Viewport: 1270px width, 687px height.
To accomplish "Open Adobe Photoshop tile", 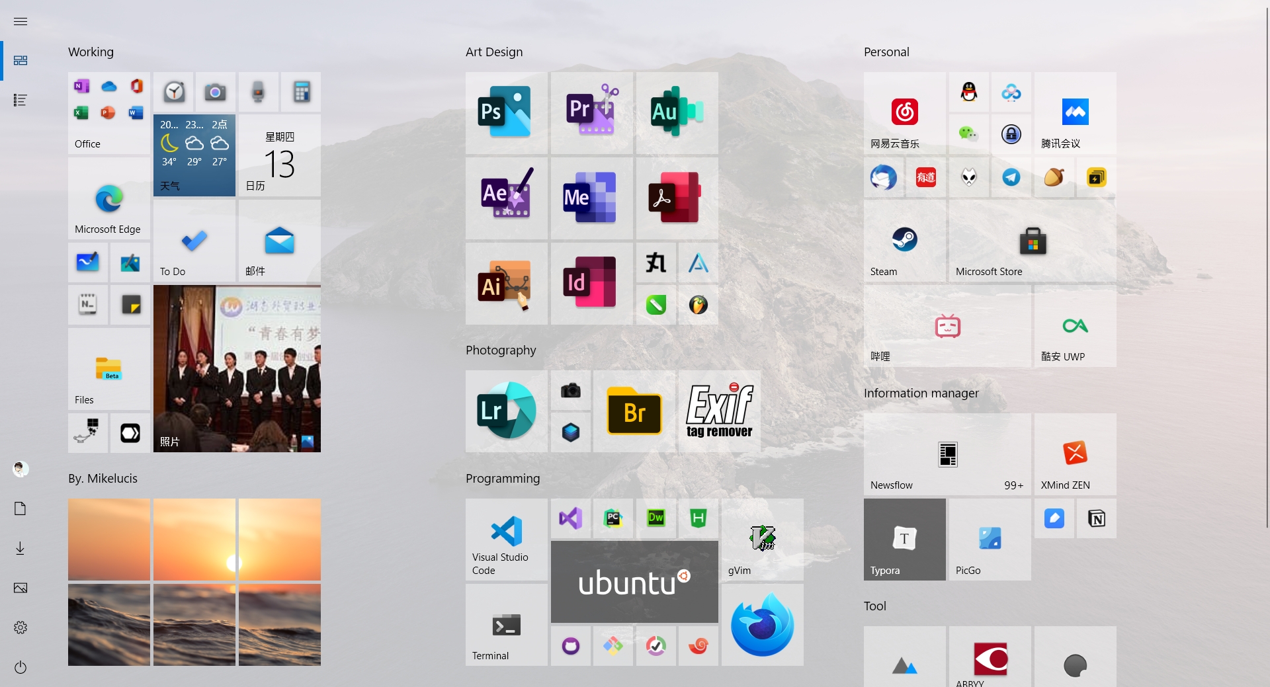I will (506, 113).
